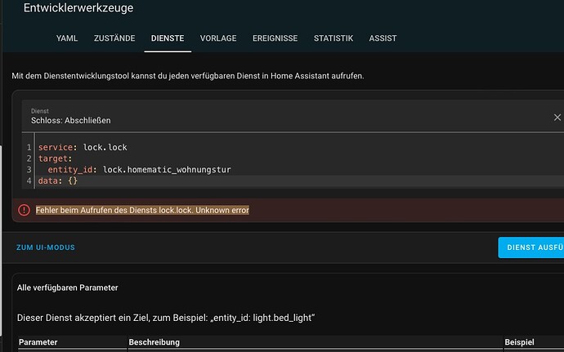Click the error message about lock.lock
This screenshot has width=564, height=352.
pos(142,210)
